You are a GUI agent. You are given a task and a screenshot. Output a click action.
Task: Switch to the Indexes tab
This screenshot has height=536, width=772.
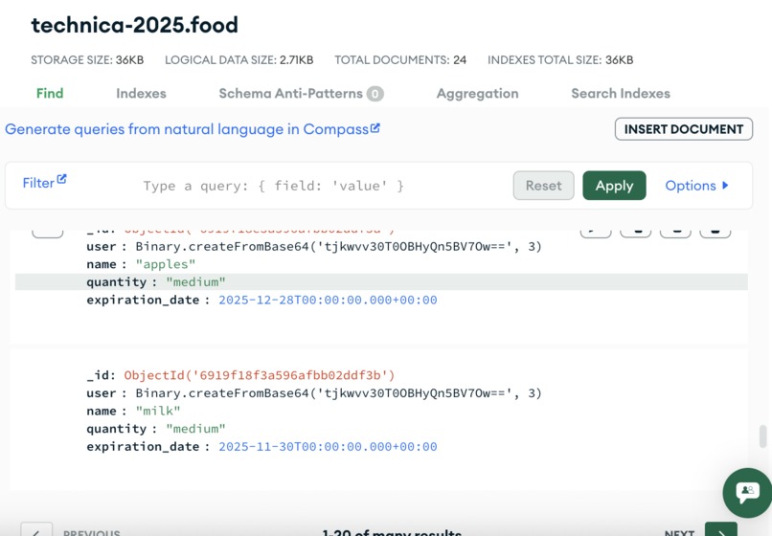pos(142,94)
